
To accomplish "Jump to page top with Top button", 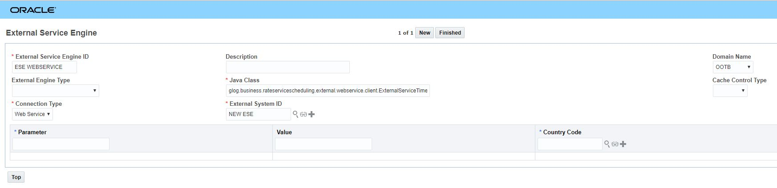I will 16,177.
